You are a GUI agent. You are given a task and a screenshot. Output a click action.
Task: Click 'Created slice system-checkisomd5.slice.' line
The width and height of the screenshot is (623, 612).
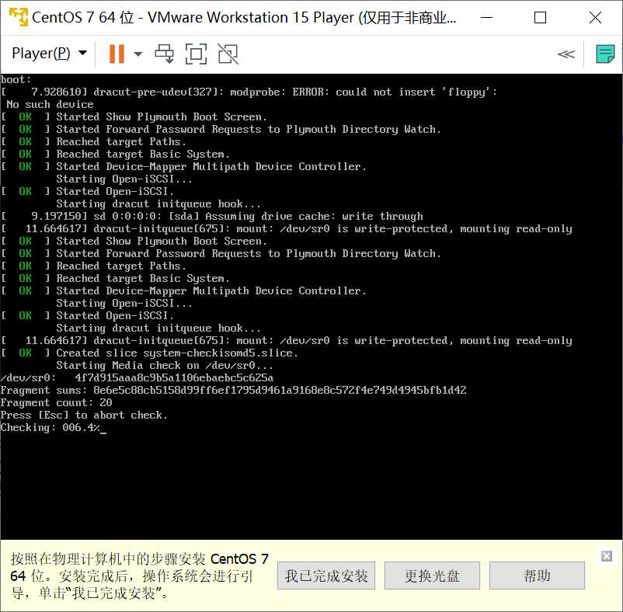[149, 353]
